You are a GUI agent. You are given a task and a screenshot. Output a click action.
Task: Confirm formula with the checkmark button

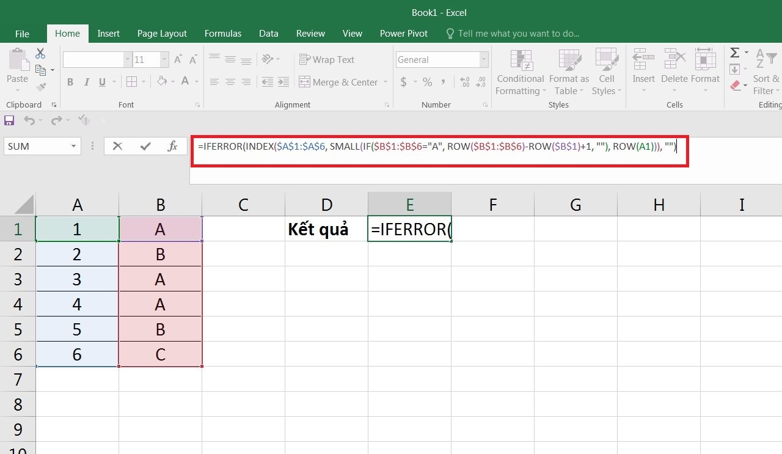coord(145,146)
